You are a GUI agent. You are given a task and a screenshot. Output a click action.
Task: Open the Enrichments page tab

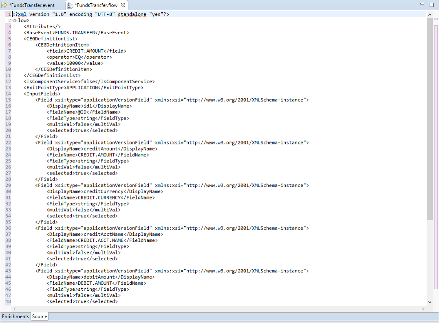[15, 316]
